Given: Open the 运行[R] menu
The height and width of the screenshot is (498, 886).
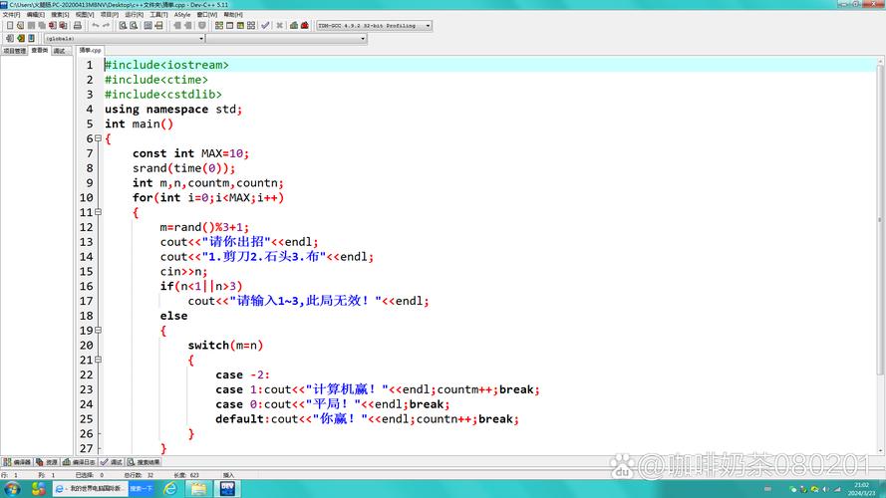Looking at the screenshot, I should pyautogui.click(x=134, y=15).
